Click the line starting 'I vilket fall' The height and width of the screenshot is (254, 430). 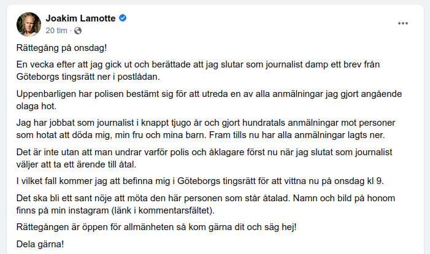(x=200, y=181)
